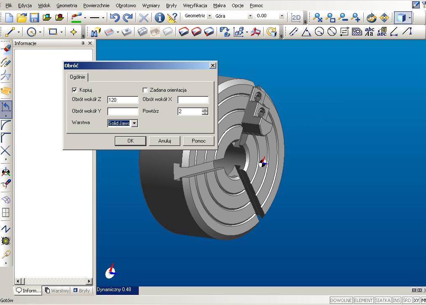Image resolution: width=426 pixels, height=305 pixels.
Task: Open a file with folder icon
Action: [x=22, y=18]
